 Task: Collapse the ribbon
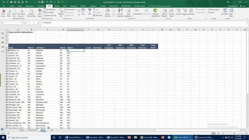247,19
